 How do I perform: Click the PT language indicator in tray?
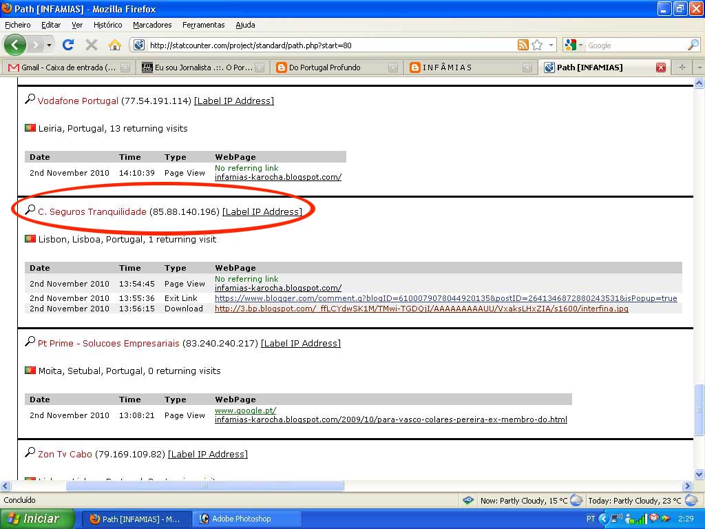(x=590, y=519)
